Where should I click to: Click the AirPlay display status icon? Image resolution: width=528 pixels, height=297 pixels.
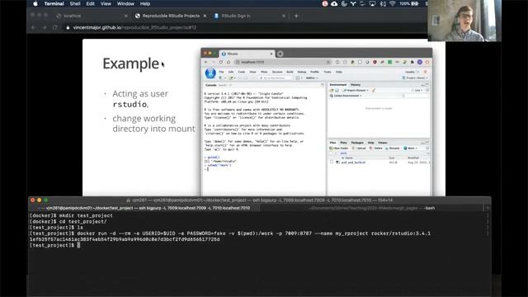(x=372, y=3)
